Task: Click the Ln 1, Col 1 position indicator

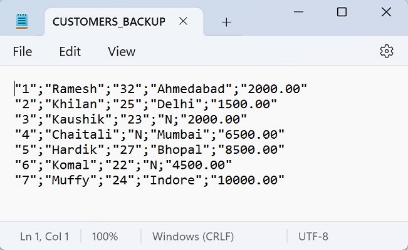Action: tap(44, 237)
